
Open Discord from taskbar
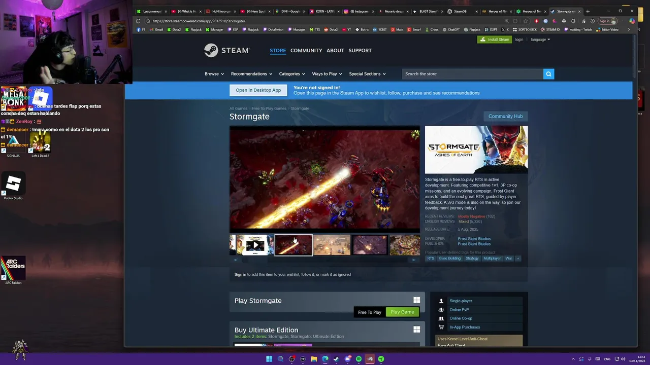[x=347, y=359]
